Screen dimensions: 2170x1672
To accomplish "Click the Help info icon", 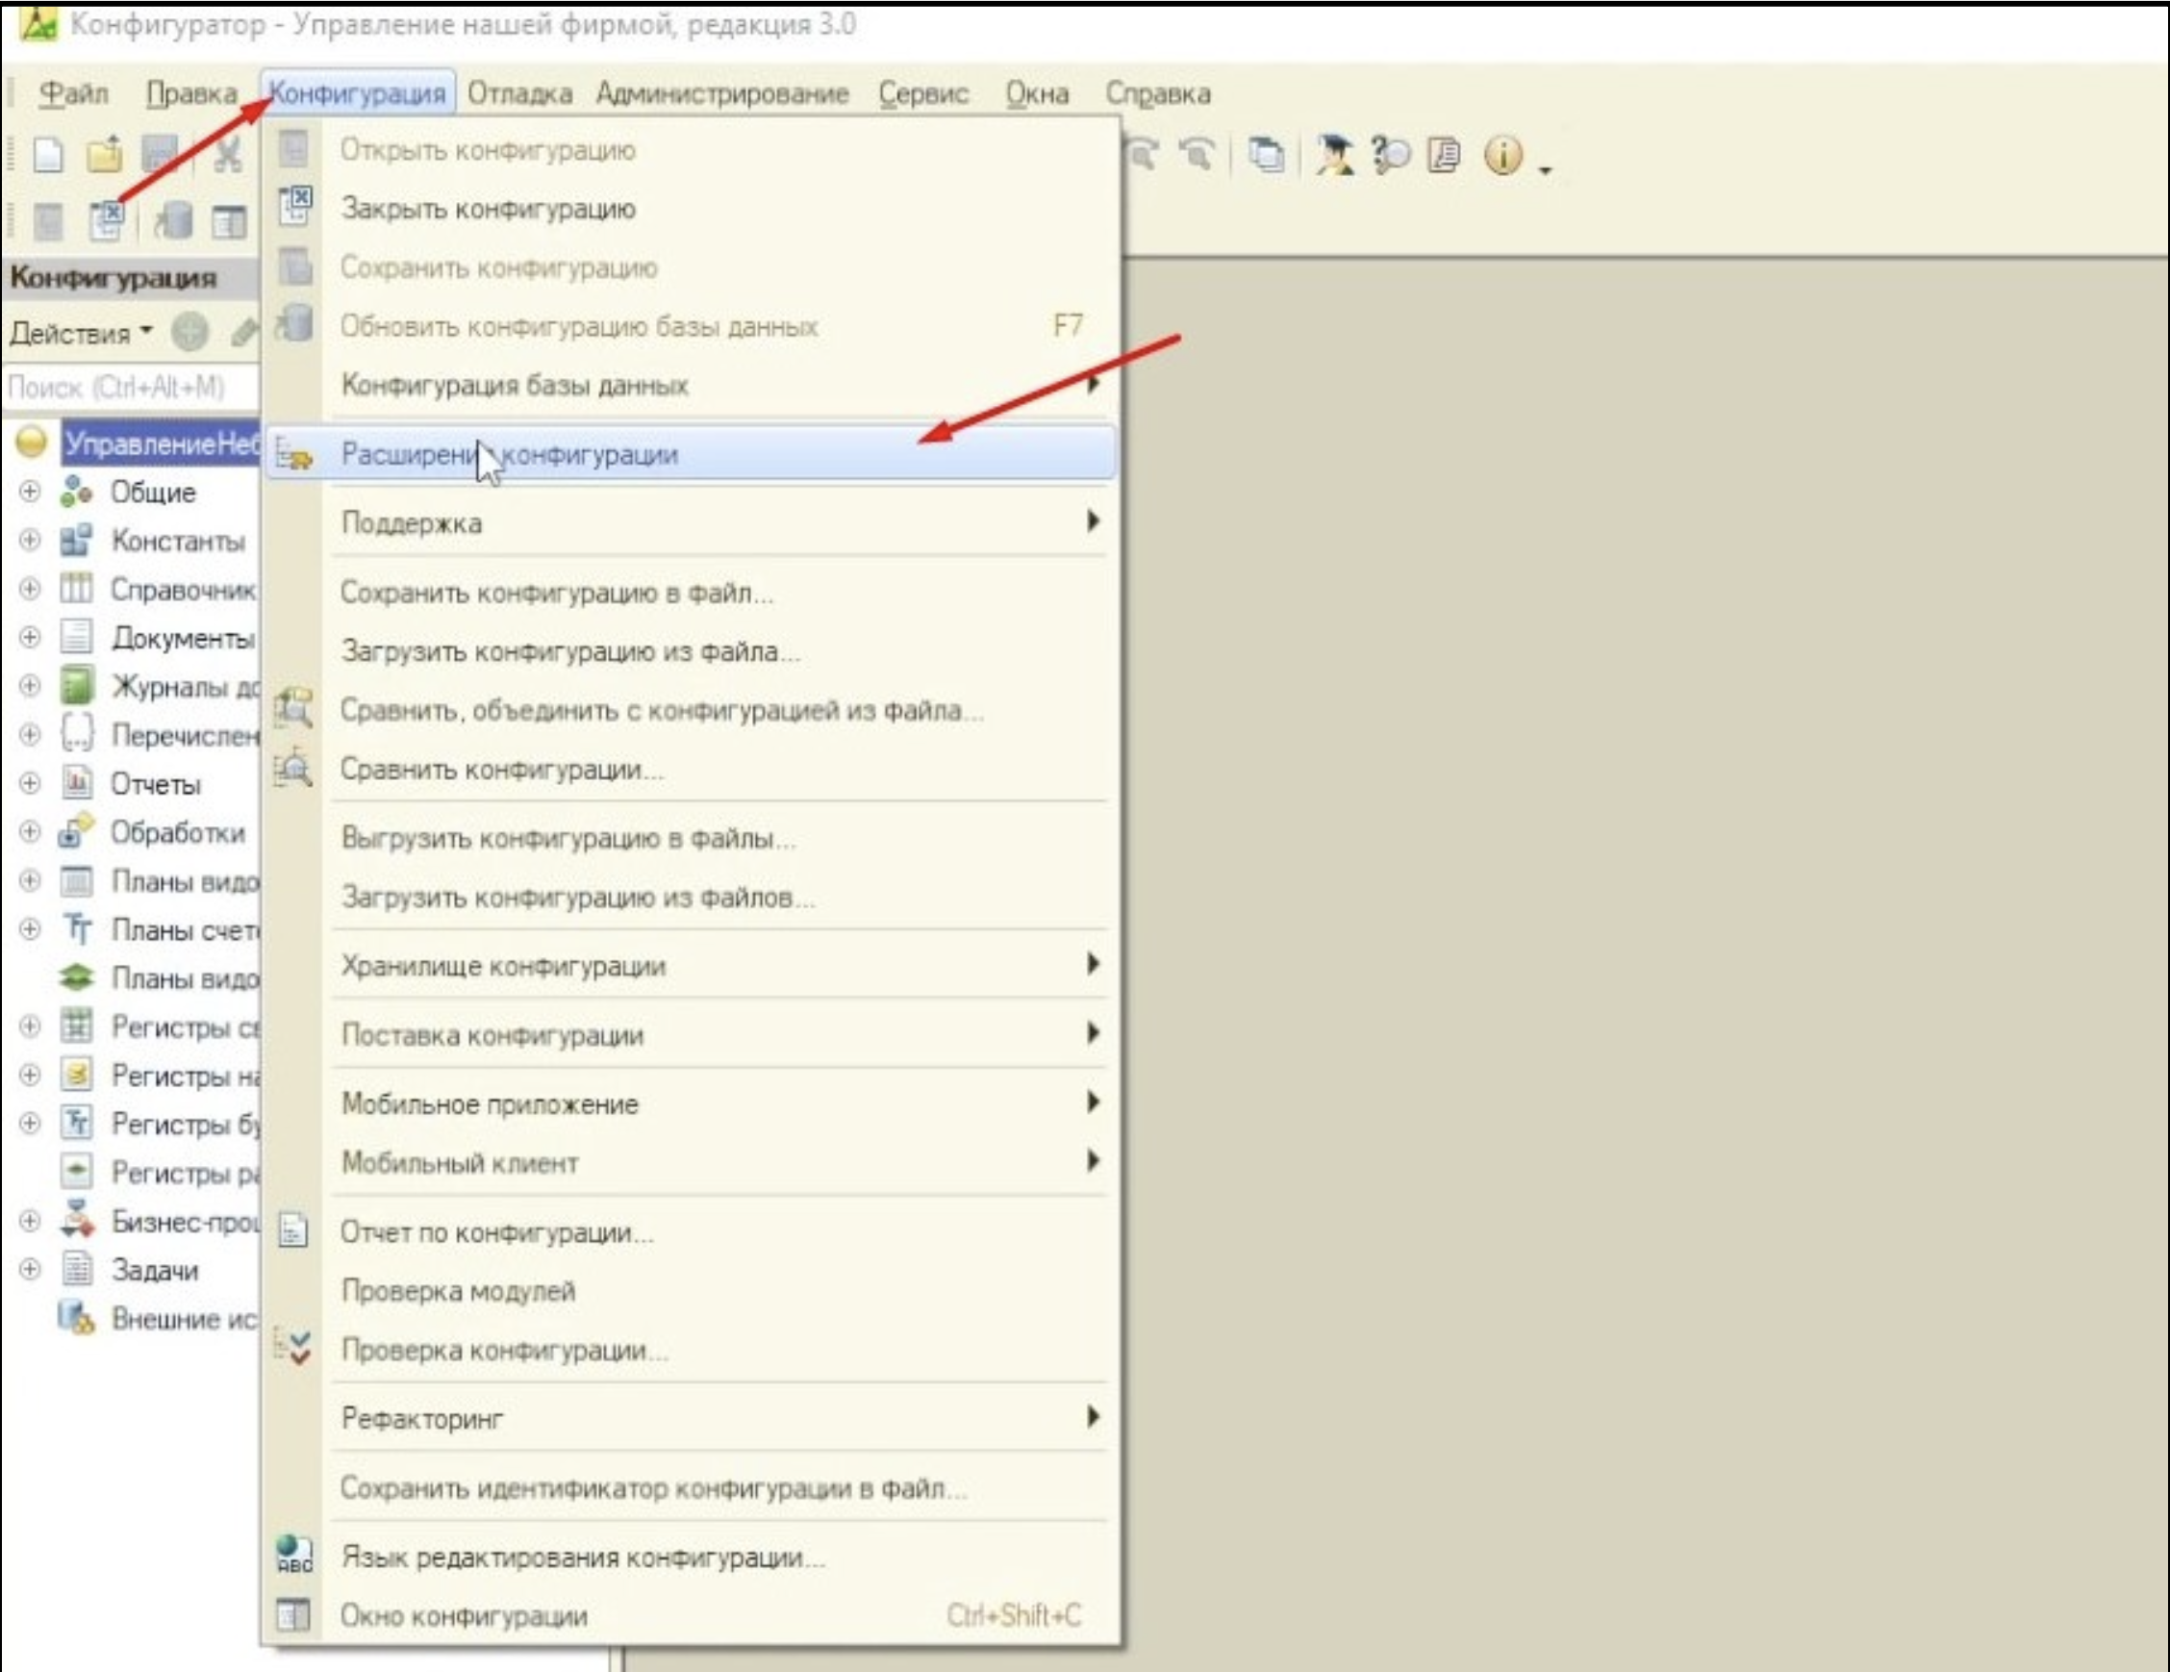I will coord(1502,155).
